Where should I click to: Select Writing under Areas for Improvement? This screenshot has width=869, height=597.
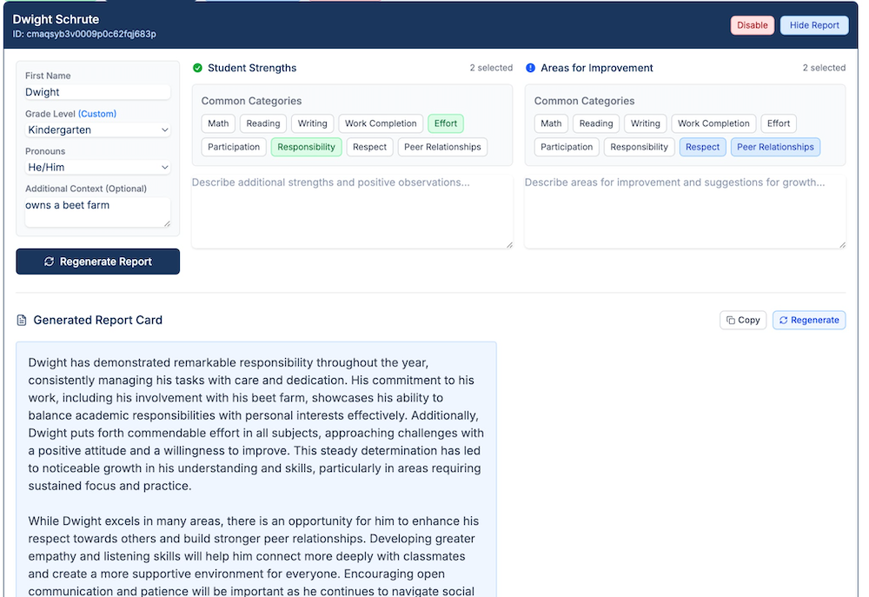[x=645, y=123]
